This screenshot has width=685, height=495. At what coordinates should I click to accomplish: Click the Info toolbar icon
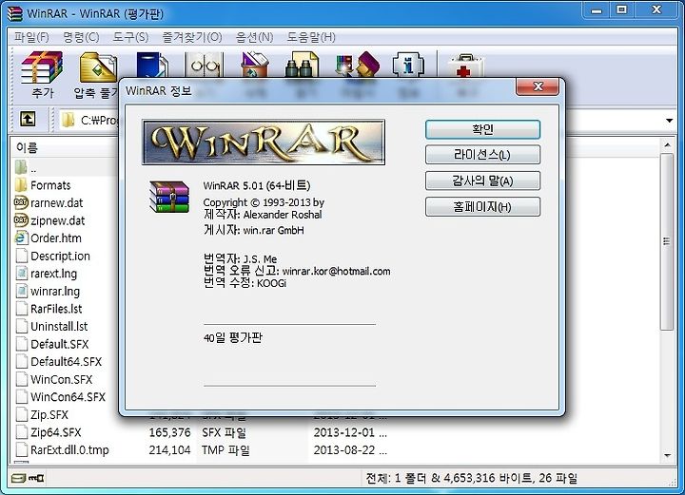(x=408, y=65)
